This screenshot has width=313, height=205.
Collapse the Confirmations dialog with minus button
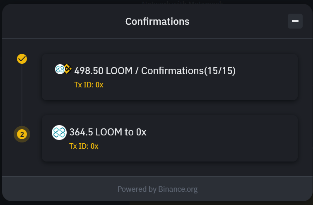click(x=295, y=21)
